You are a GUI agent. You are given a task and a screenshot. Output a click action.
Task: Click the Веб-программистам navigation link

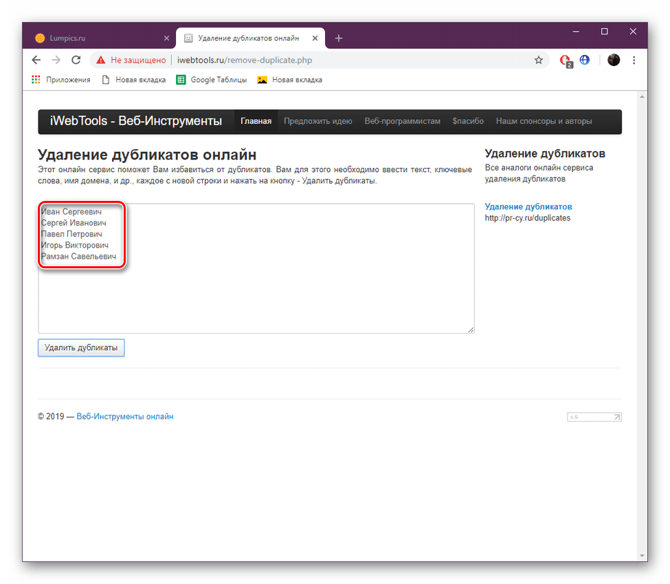pyautogui.click(x=402, y=120)
